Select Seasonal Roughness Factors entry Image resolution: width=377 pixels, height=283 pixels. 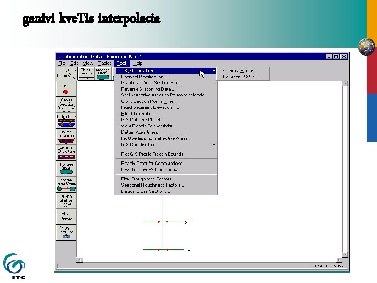(x=166, y=185)
